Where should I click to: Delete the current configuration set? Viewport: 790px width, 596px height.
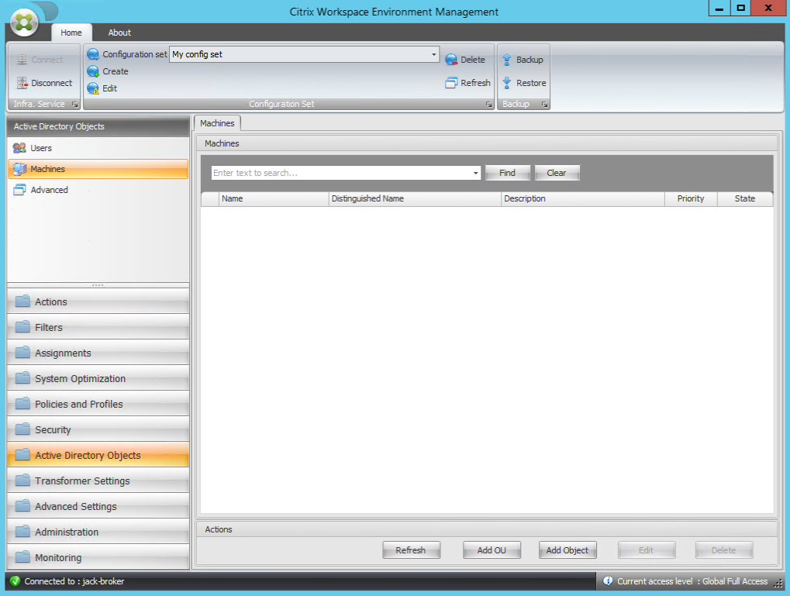pyautogui.click(x=450, y=59)
